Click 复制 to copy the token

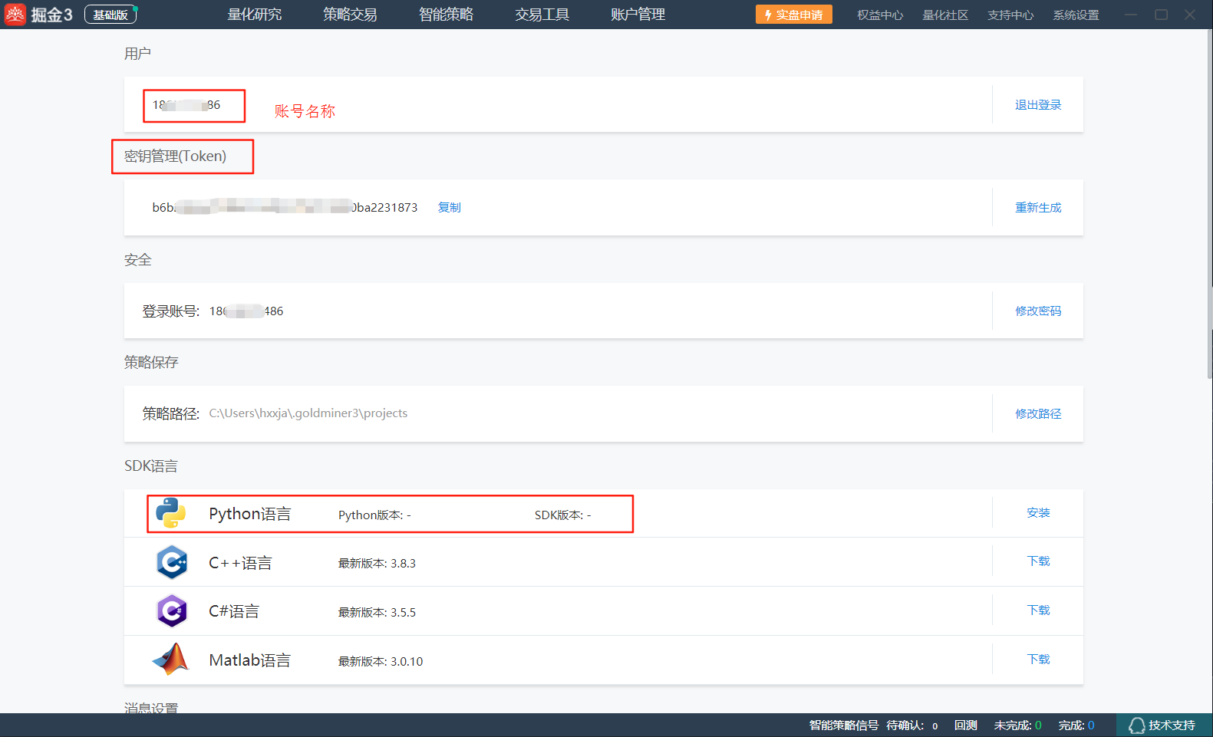449,207
